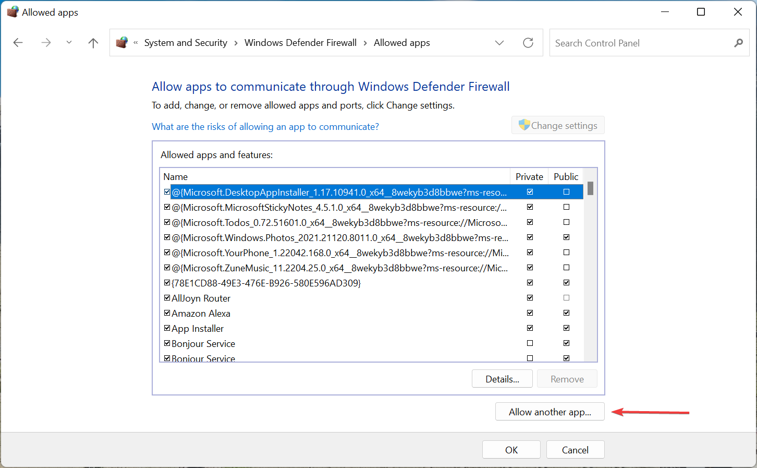Click the apps list scrollbar thumb
The image size is (757, 468).
point(590,188)
